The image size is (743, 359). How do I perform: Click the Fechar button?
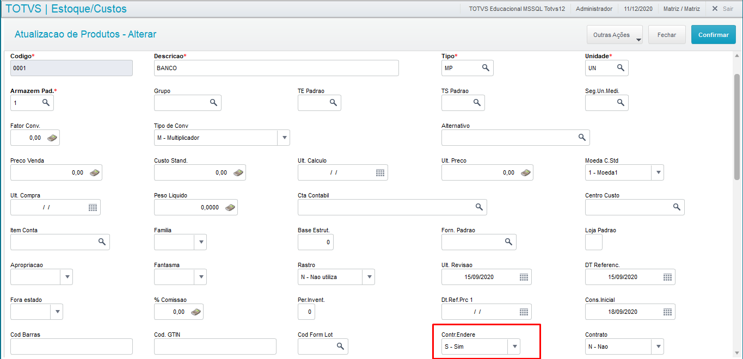667,35
